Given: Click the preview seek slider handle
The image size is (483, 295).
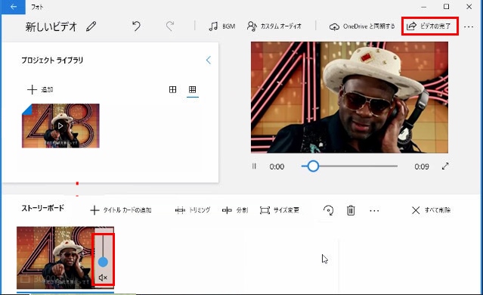Looking at the screenshot, I should pyautogui.click(x=313, y=166).
